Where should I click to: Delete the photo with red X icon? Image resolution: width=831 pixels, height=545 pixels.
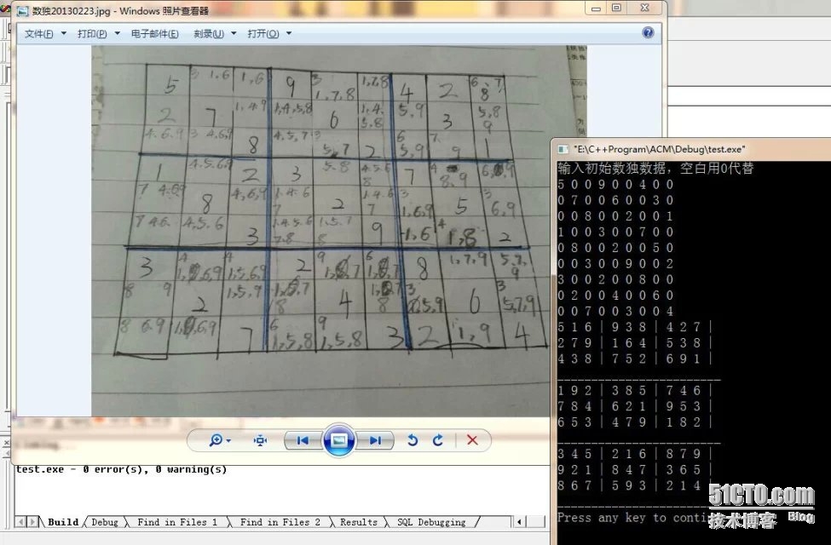(472, 440)
